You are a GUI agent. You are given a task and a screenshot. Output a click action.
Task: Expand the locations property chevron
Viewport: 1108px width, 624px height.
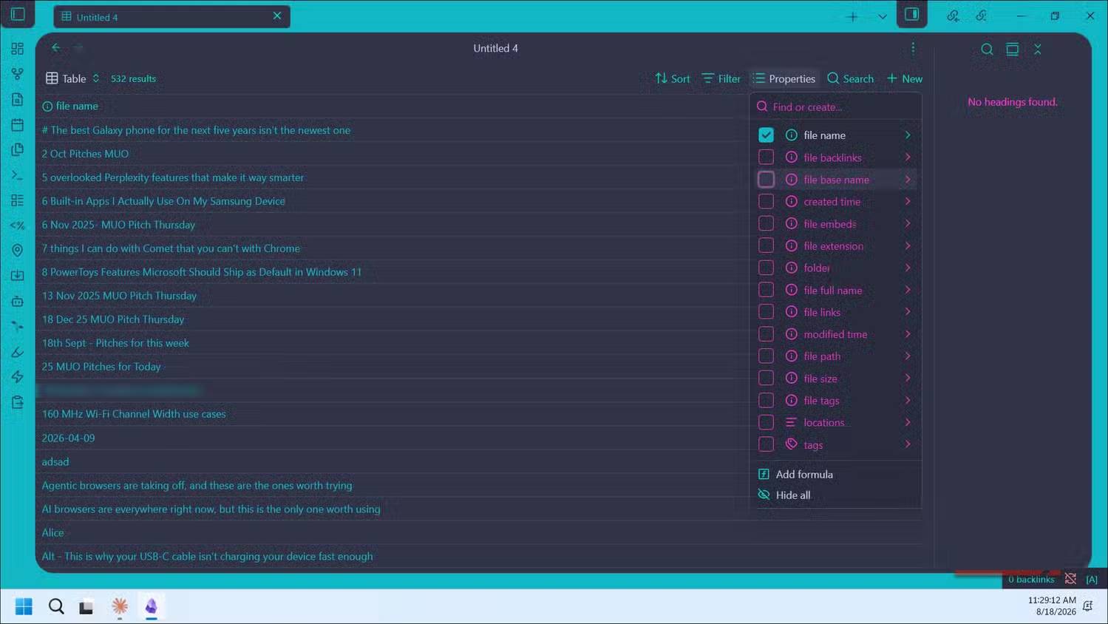[908, 422]
